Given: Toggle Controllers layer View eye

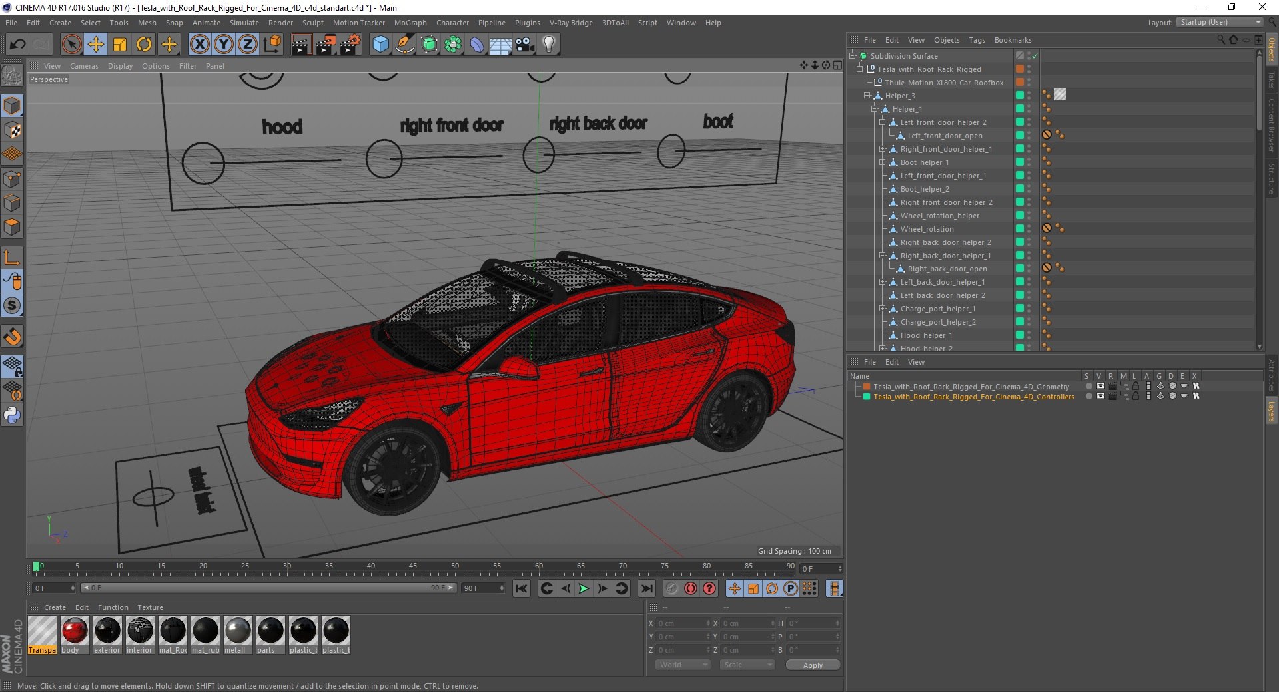Looking at the screenshot, I should [1100, 396].
